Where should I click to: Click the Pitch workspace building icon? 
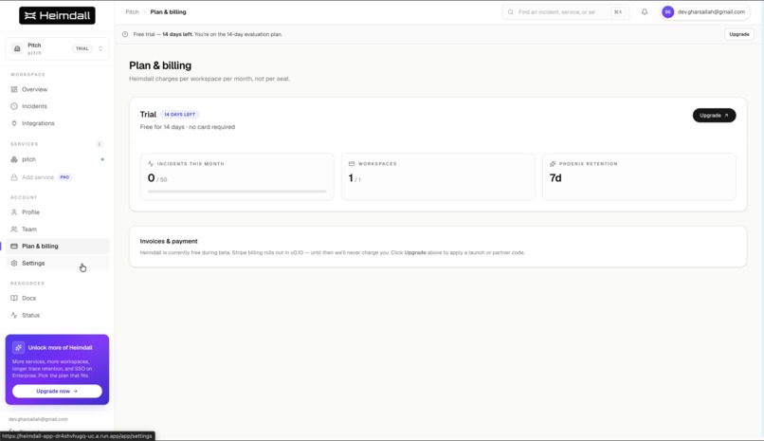[x=17, y=48]
